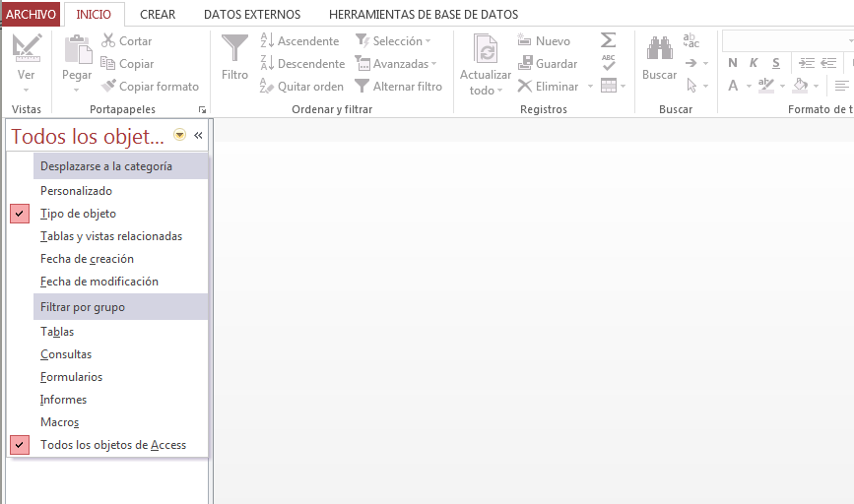The width and height of the screenshot is (854, 504).
Task: Expand the Avanzadas filter dropdown
Action: [x=398, y=64]
